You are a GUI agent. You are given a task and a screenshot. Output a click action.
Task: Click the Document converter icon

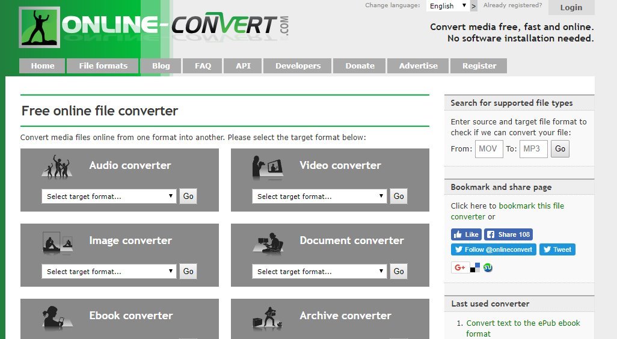pos(268,242)
